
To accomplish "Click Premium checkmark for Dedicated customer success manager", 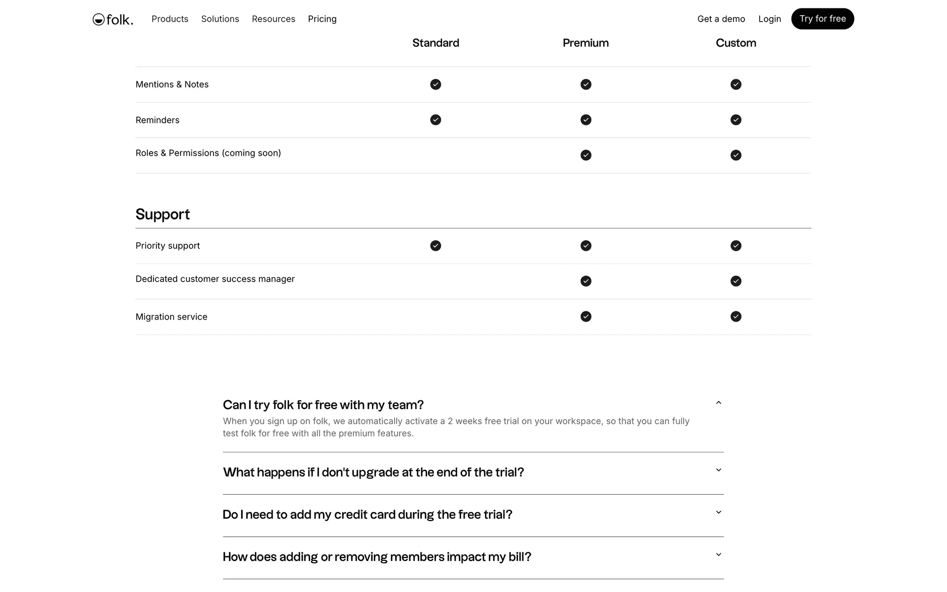I will [585, 281].
